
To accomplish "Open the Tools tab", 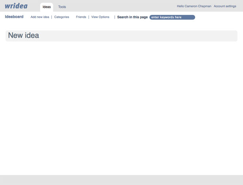I will click(62, 7).
